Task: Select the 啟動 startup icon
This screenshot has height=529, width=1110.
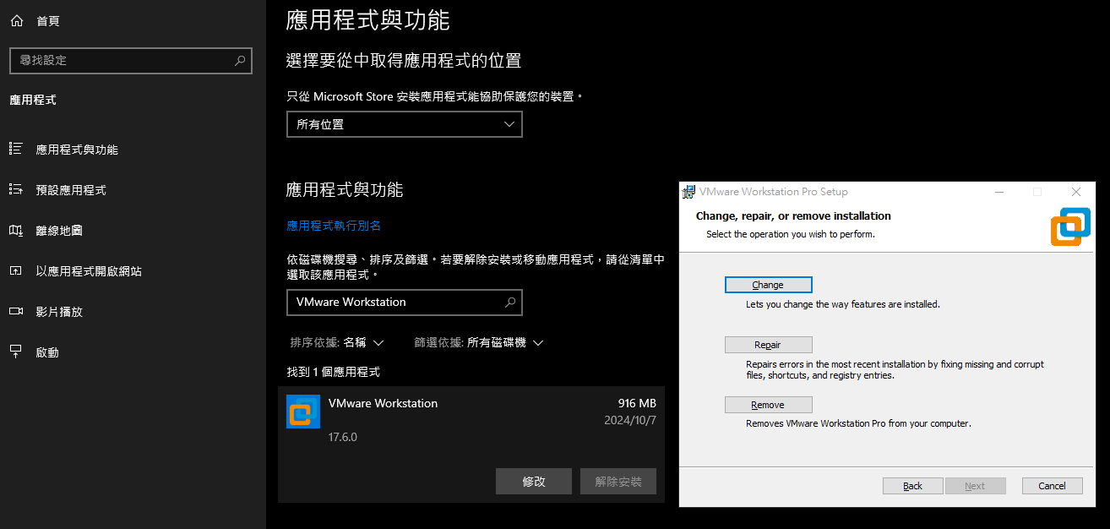Action: click(x=15, y=352)
